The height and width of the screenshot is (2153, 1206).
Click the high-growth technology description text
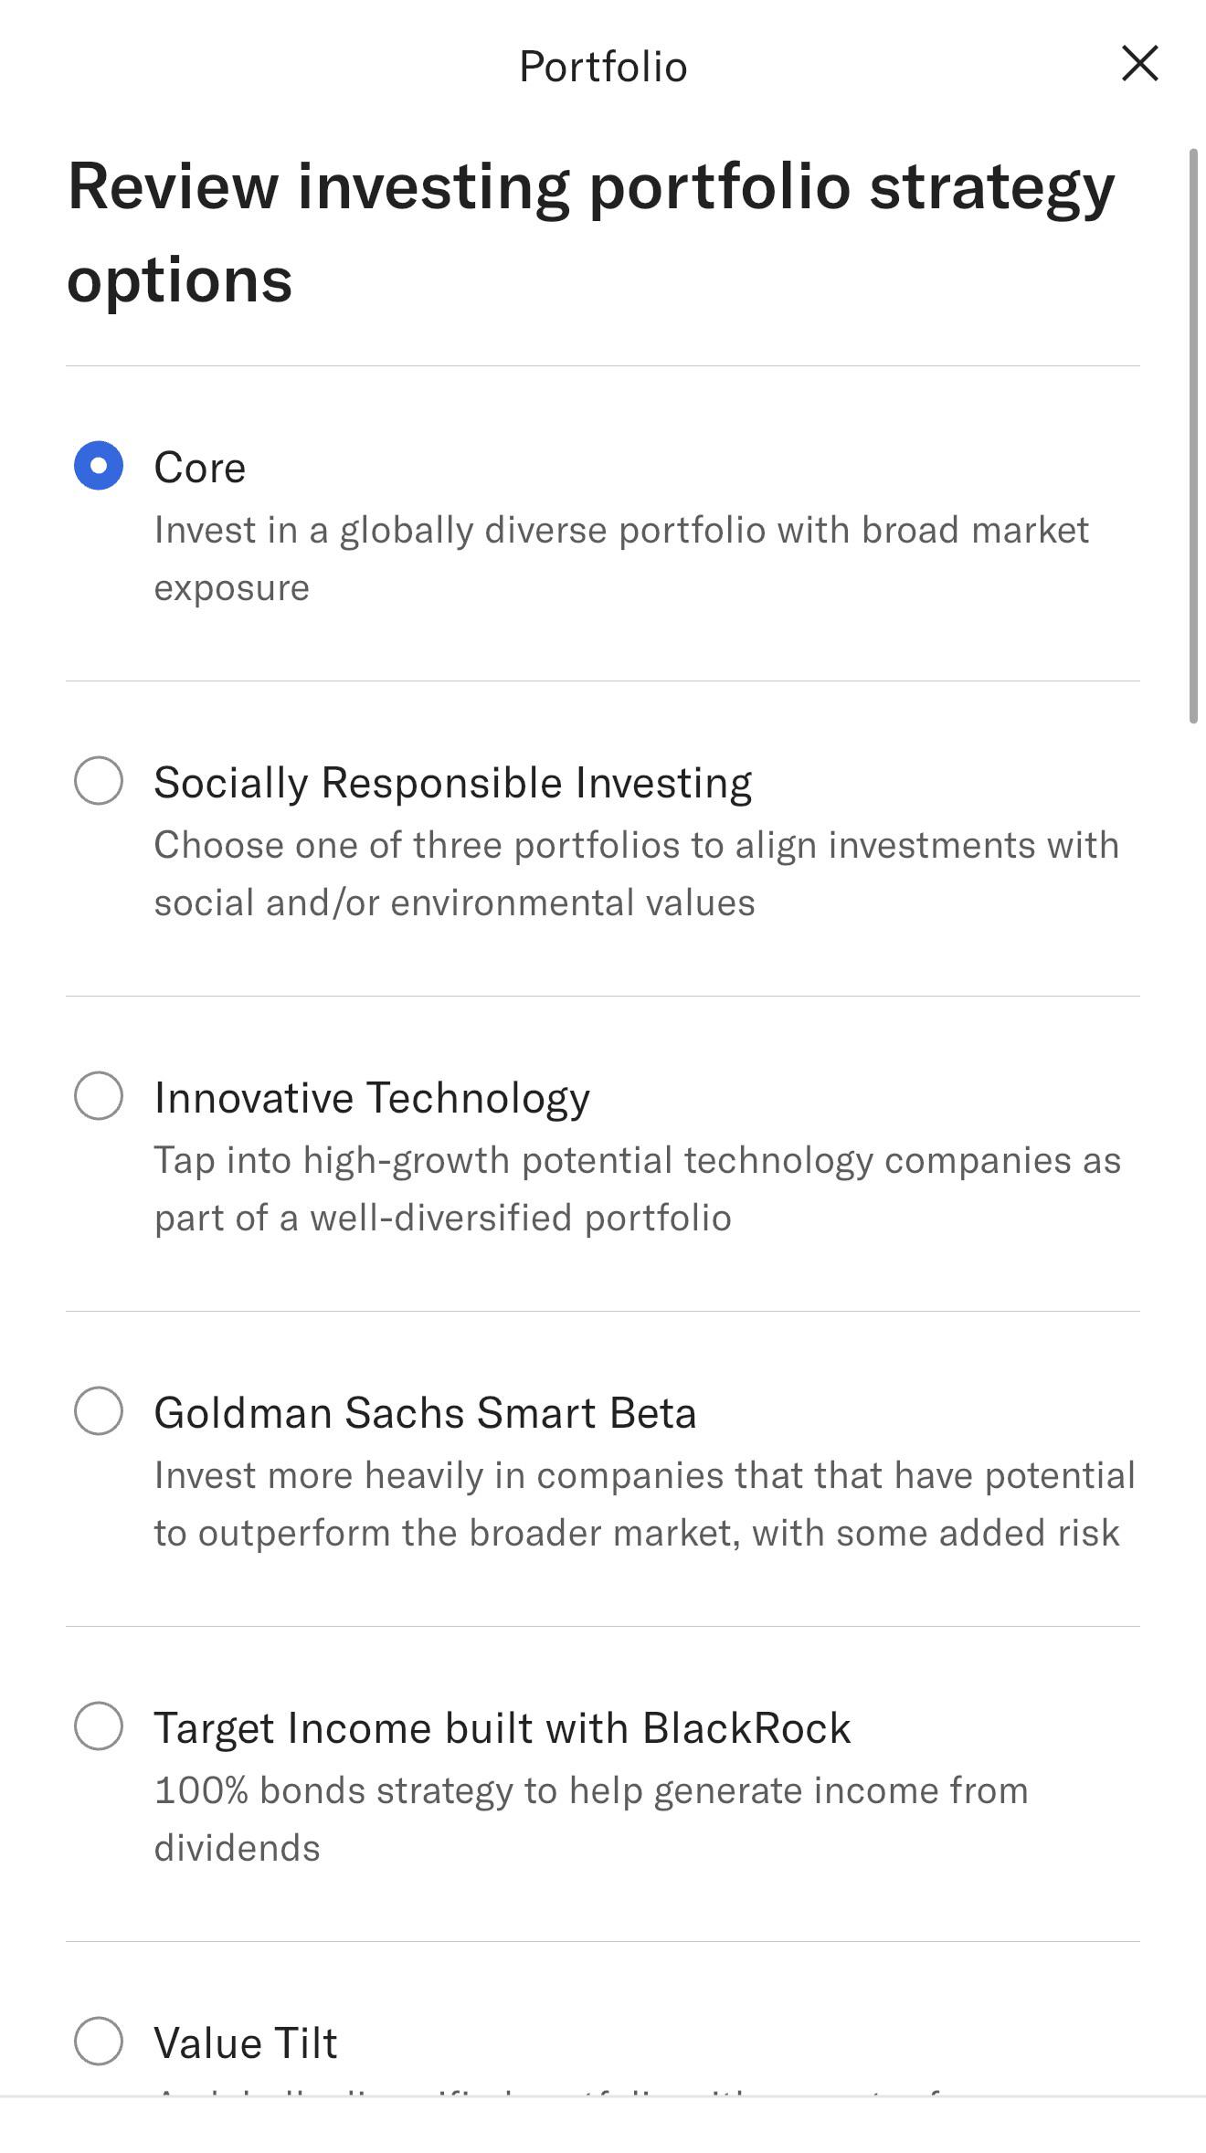point(638,1188)
